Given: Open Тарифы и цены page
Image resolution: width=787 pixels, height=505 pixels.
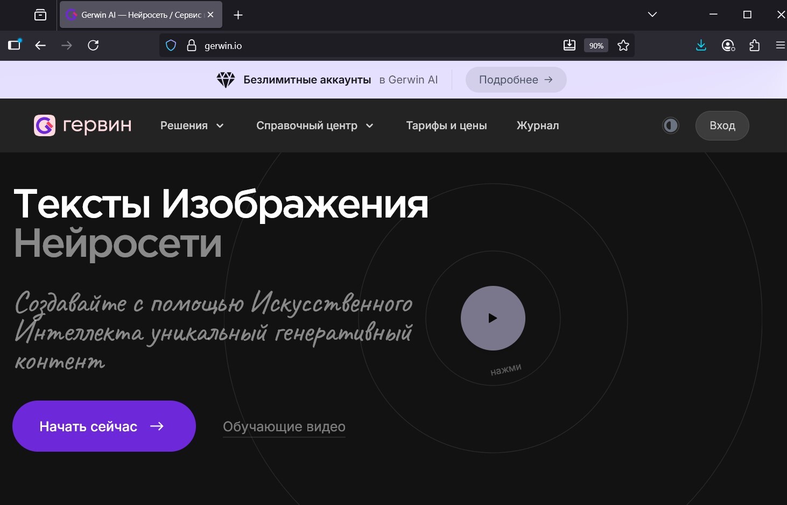Looking at the screenshot, I should (446, 125).
